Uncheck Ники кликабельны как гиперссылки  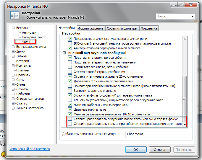click(x=70, y=105)
